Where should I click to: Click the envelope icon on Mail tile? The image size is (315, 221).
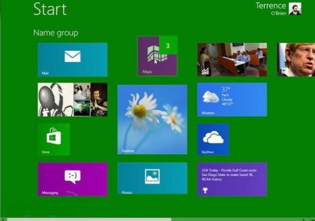[x=73, y=56]
